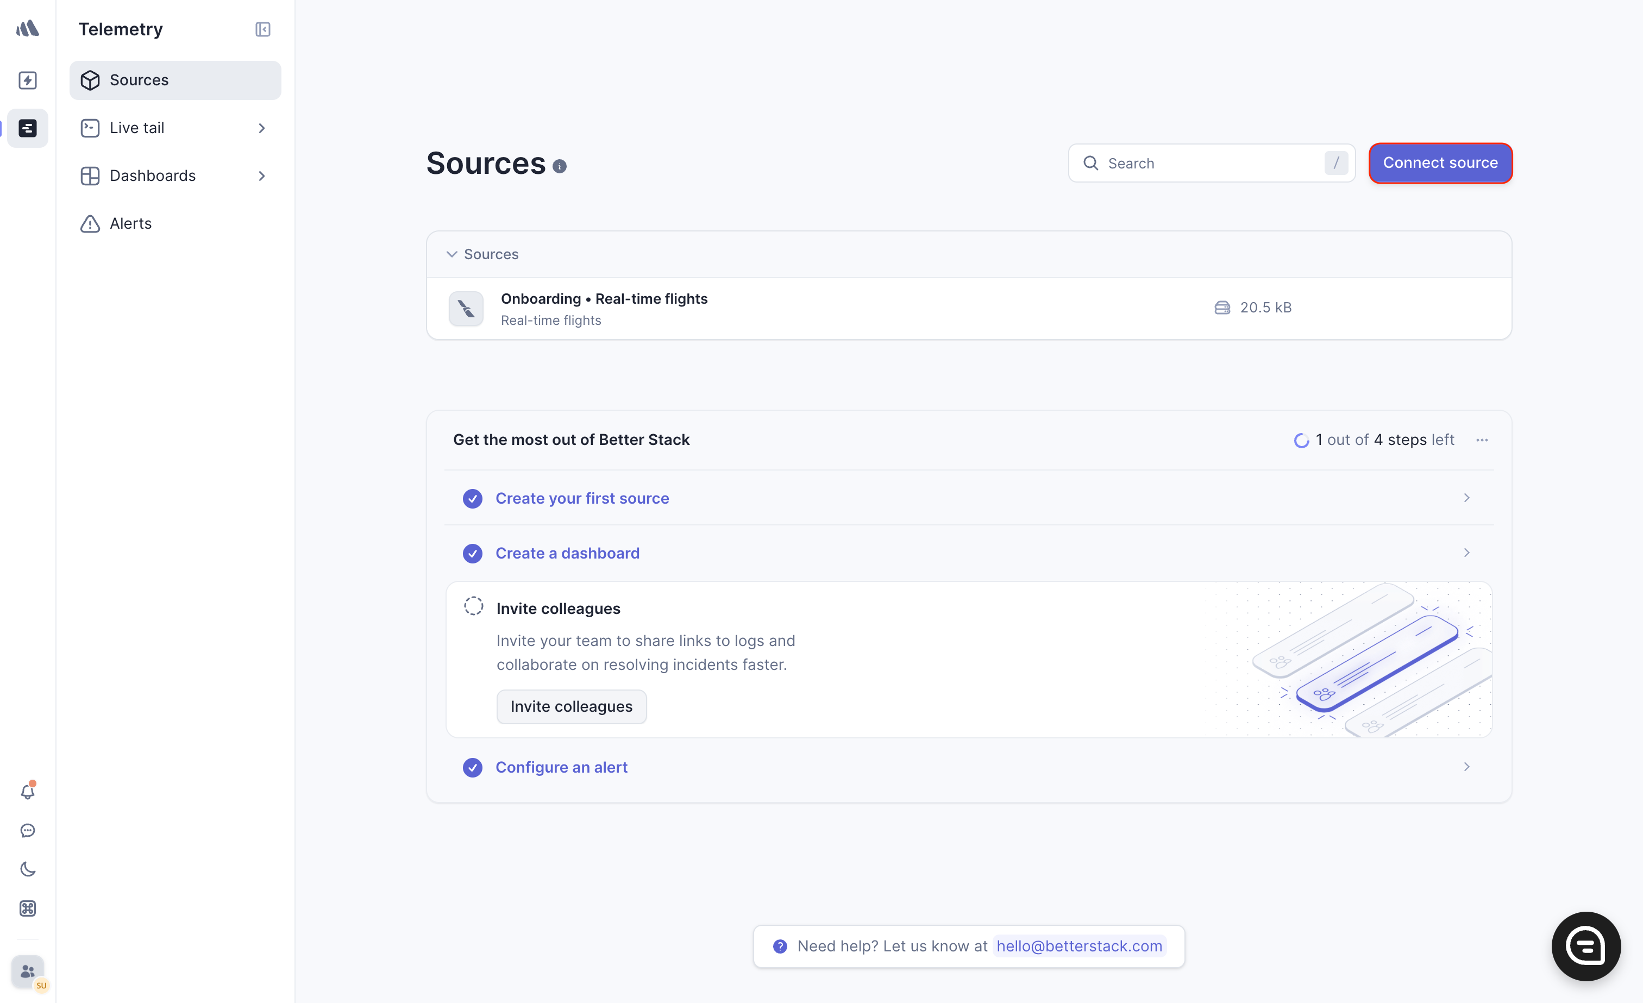Screen dimensions: 1643x1003
Task: Open the support chat widget
Action: click(x=1585, y=945)
